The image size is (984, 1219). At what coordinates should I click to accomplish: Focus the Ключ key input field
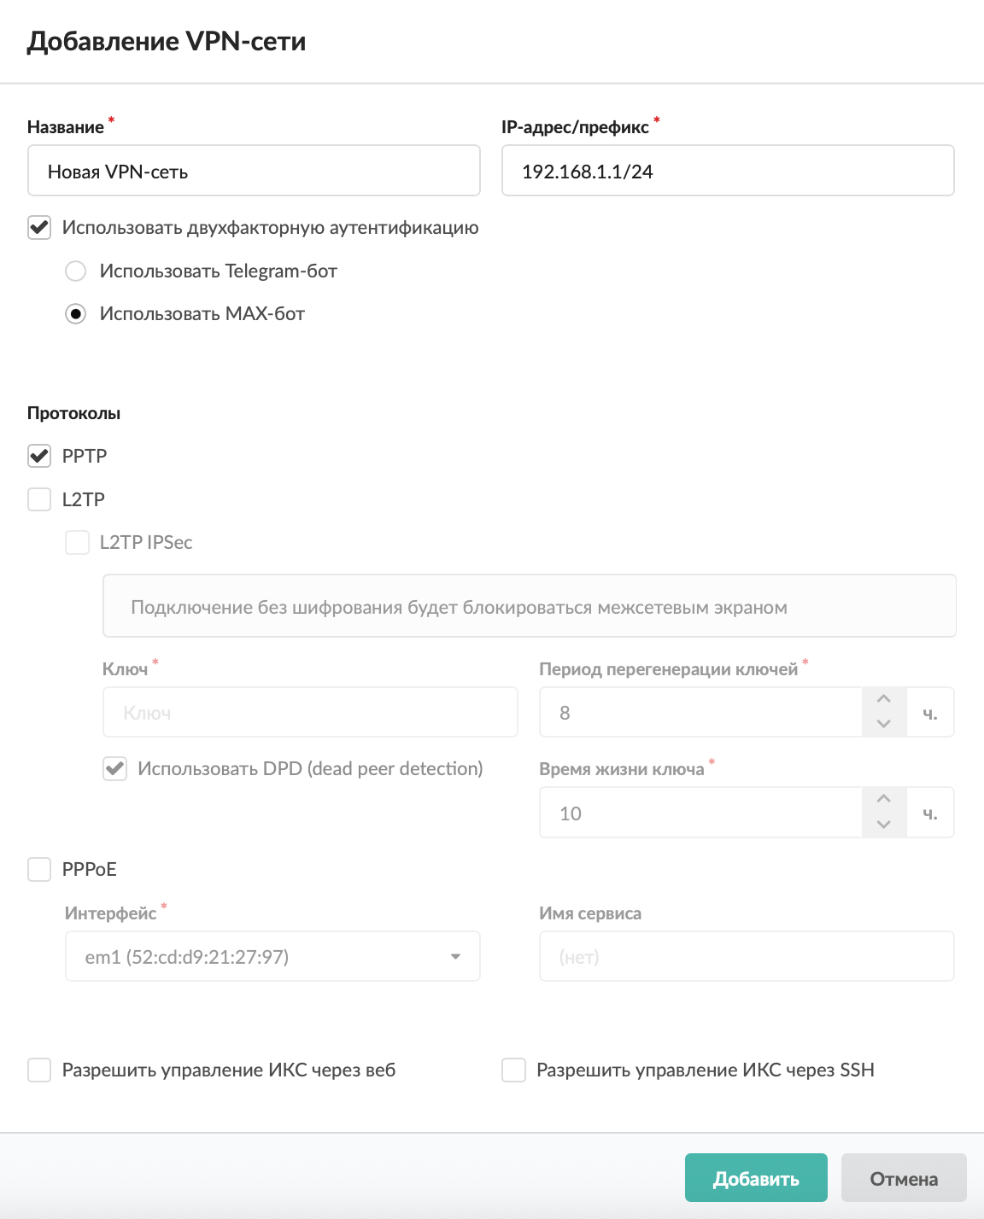coord(310,712)
